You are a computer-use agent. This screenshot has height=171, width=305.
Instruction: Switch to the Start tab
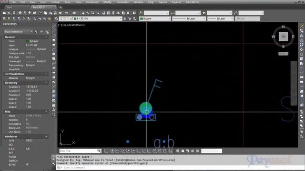coord(10,8)
